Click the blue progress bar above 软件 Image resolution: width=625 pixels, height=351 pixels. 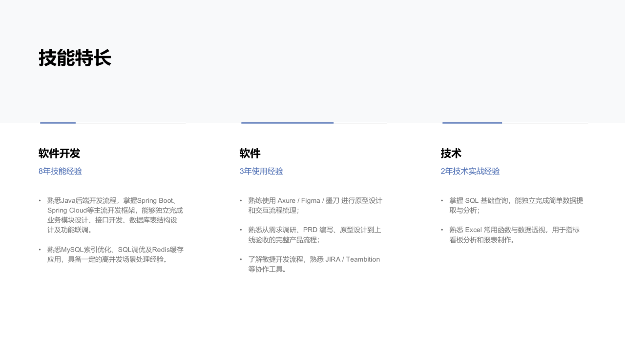click(x=288, y=123)
